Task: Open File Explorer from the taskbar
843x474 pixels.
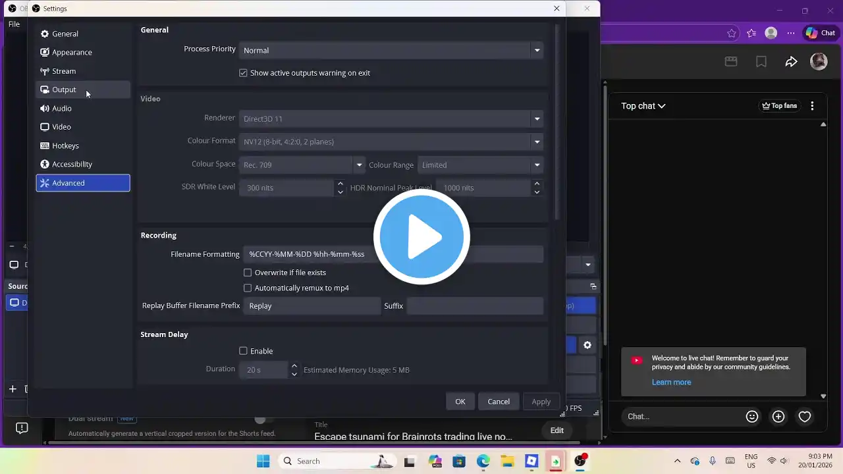Action: pos(506,461)
